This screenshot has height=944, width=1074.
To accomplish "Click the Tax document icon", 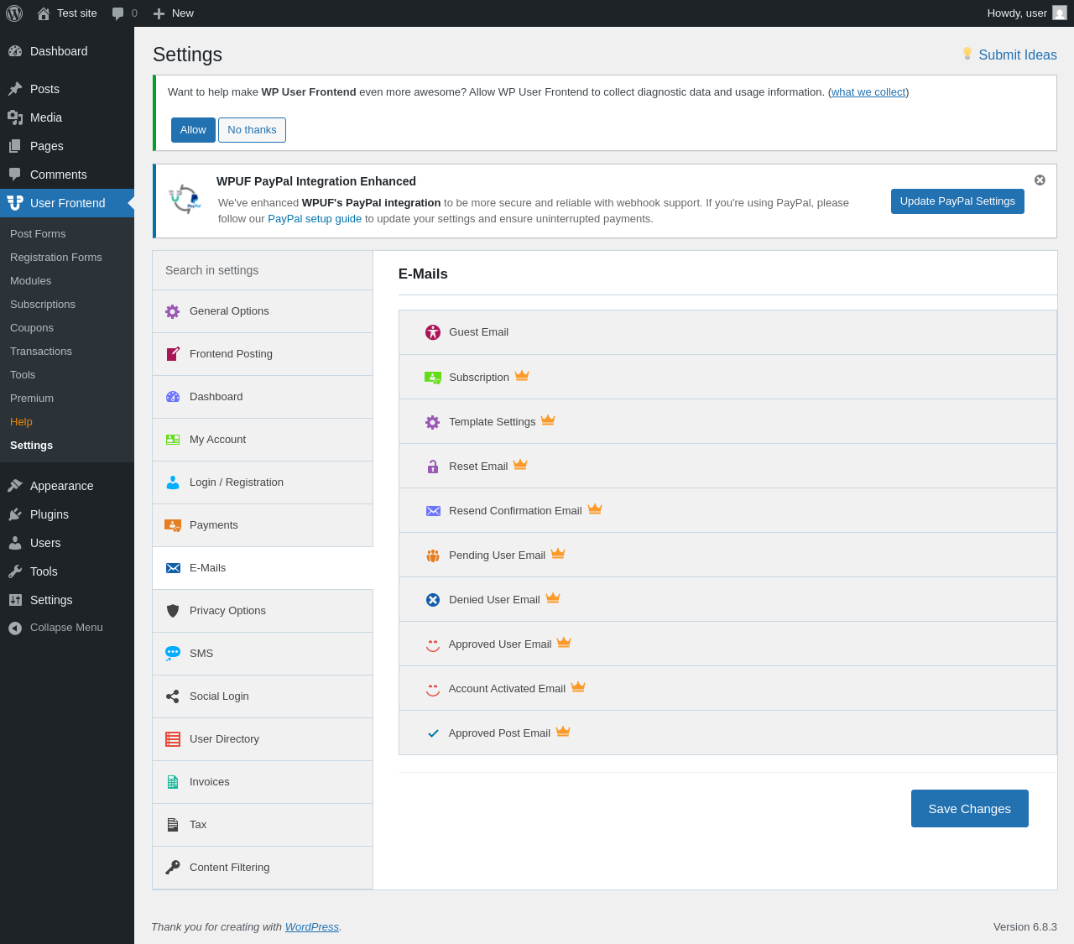I will pos(173,825).
